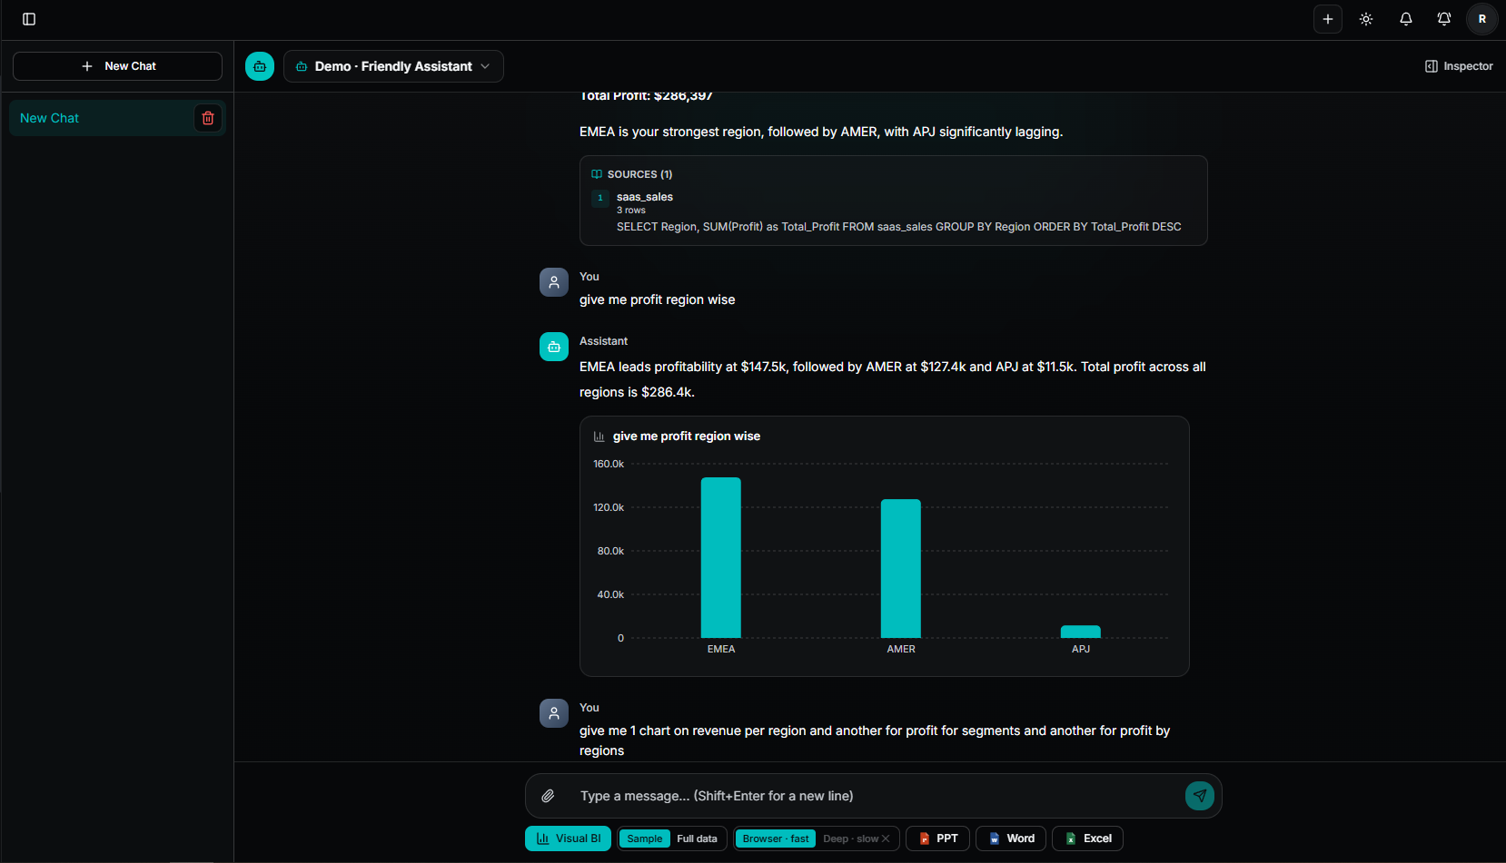Toggle the sidebar panel icon

[29, 19]
